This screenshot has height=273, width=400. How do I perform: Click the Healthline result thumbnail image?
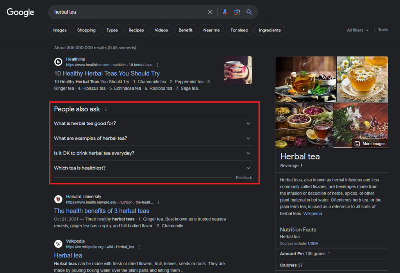tap(238, 70)
